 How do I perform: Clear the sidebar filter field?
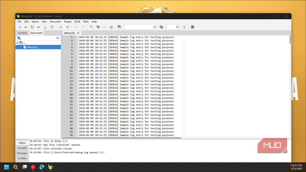point(58,38)
